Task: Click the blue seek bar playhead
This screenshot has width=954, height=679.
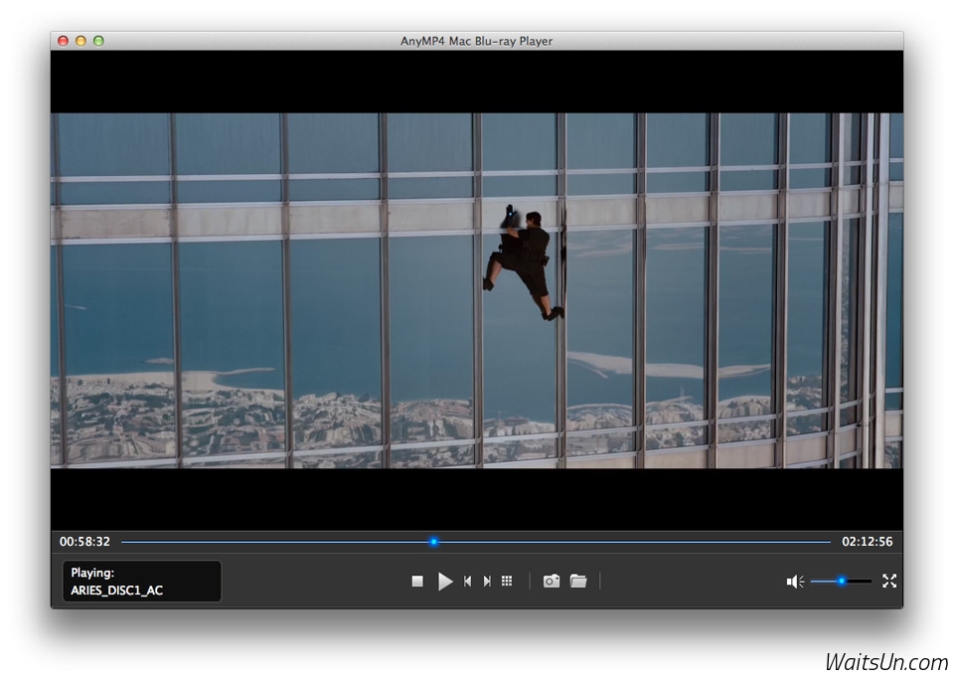Action: (433, 542)
